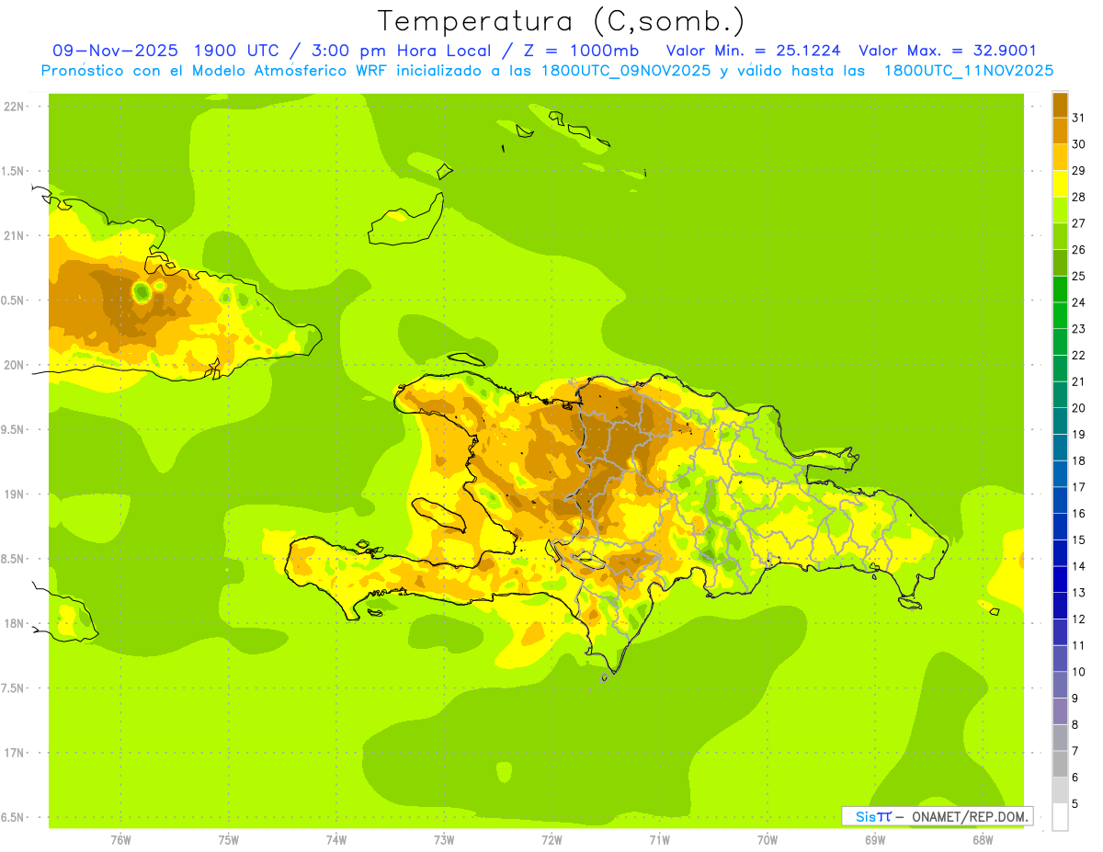Click the latitude axis label '17N'
This screenshot has width=1103, height=852.
[15, 753]
